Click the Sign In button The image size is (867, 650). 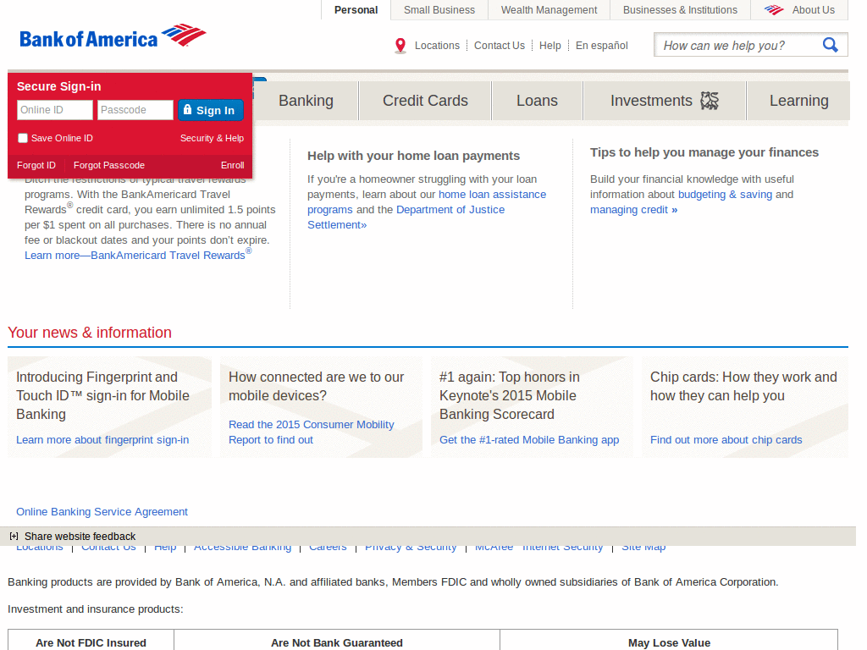tap(211, 110)
